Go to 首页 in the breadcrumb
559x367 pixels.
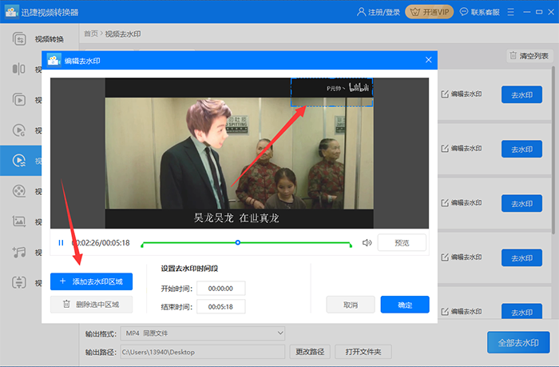tap(91, 34)
